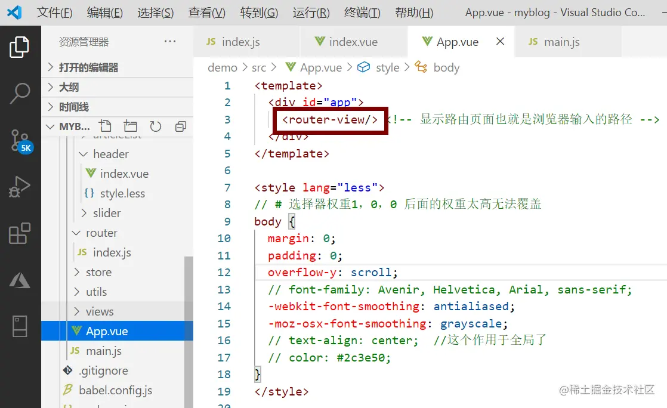Open Run and Debug view

[19, 187]
